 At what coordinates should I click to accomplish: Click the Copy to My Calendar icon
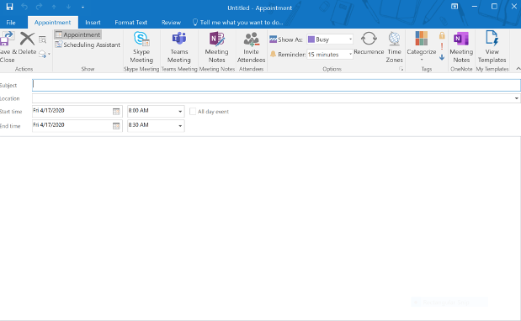(43, 39)
